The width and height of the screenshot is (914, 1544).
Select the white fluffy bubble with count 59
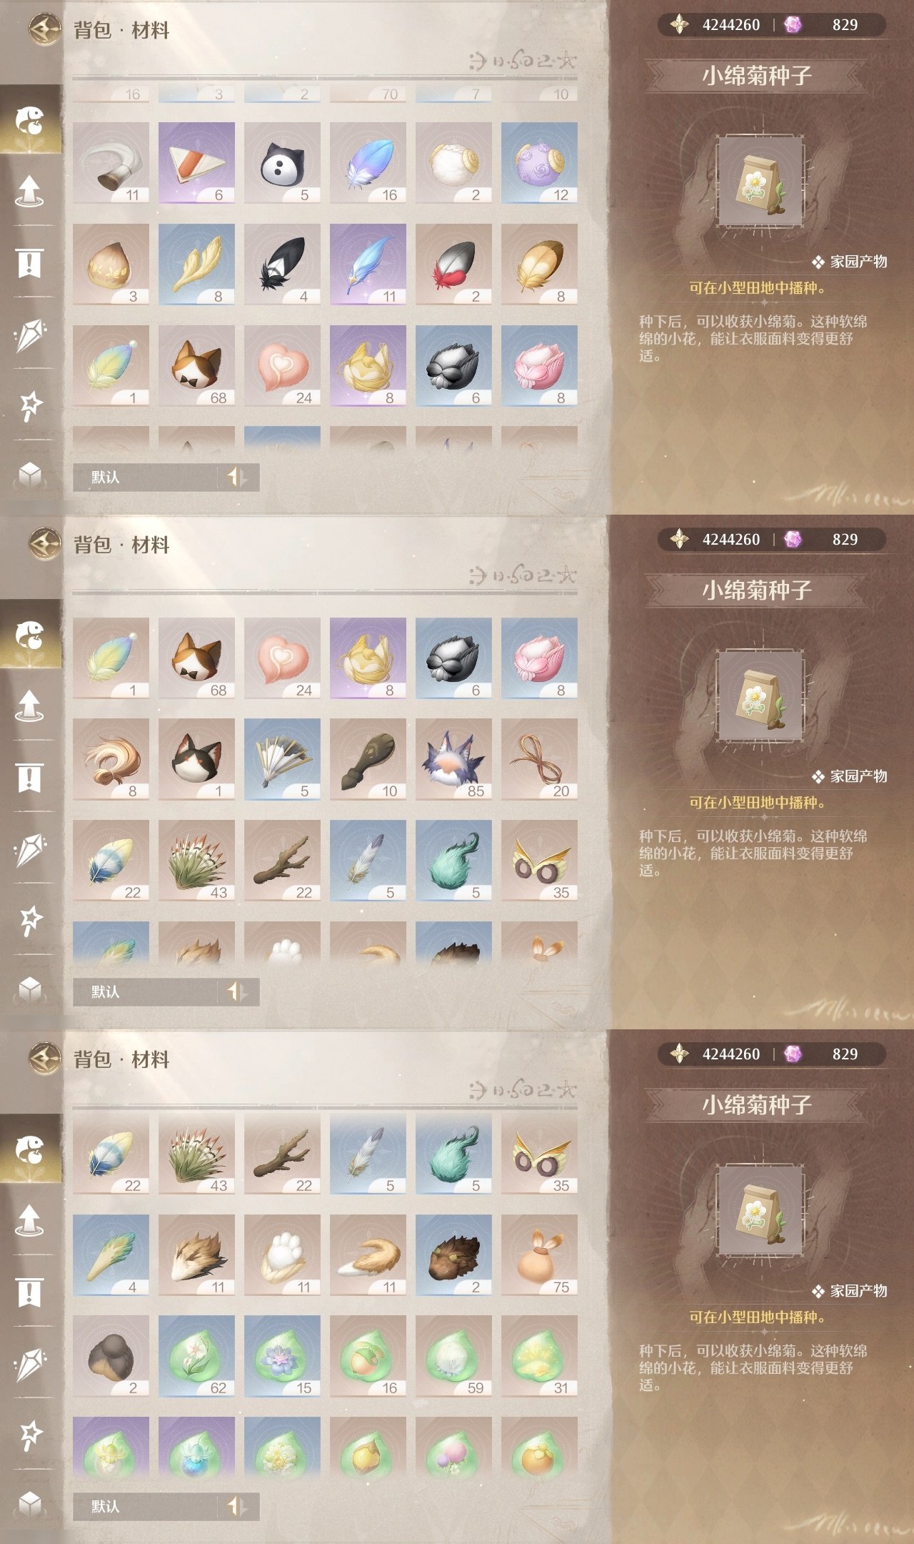pyautogui.click(x=453, y=1356)
